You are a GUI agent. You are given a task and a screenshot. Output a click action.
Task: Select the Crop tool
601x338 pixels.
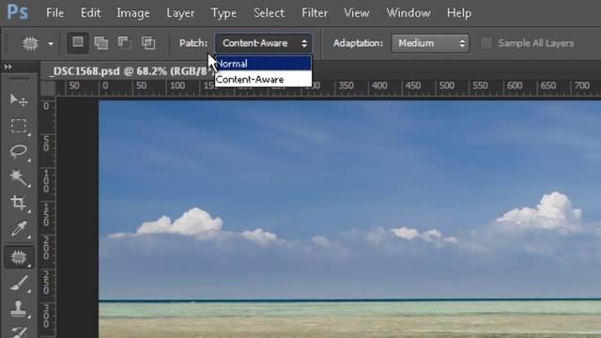(19, 203)
